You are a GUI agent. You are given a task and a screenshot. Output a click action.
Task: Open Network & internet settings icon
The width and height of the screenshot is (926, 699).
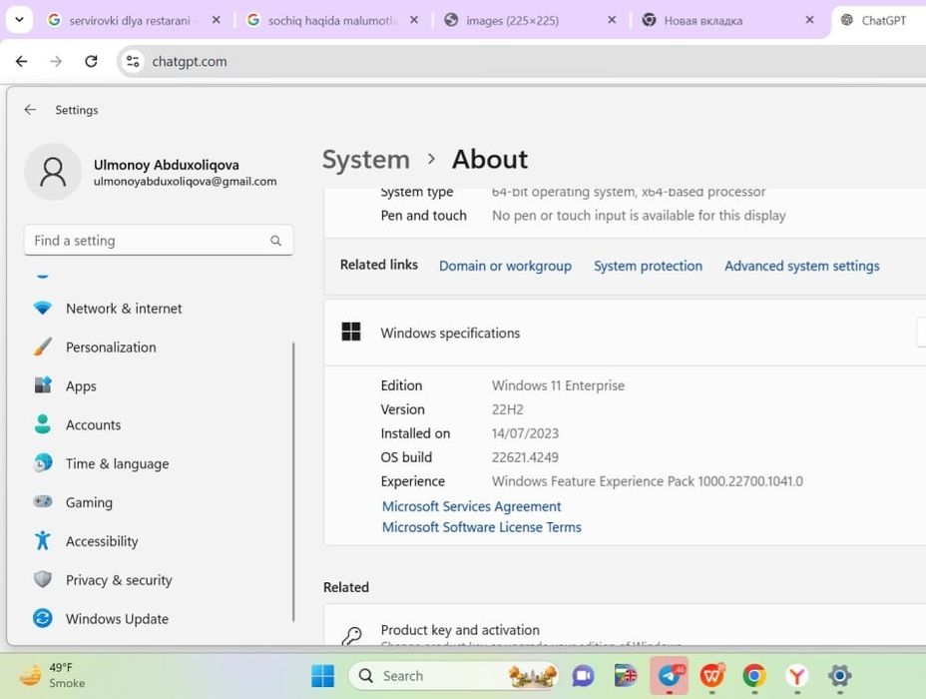(42, 309)
